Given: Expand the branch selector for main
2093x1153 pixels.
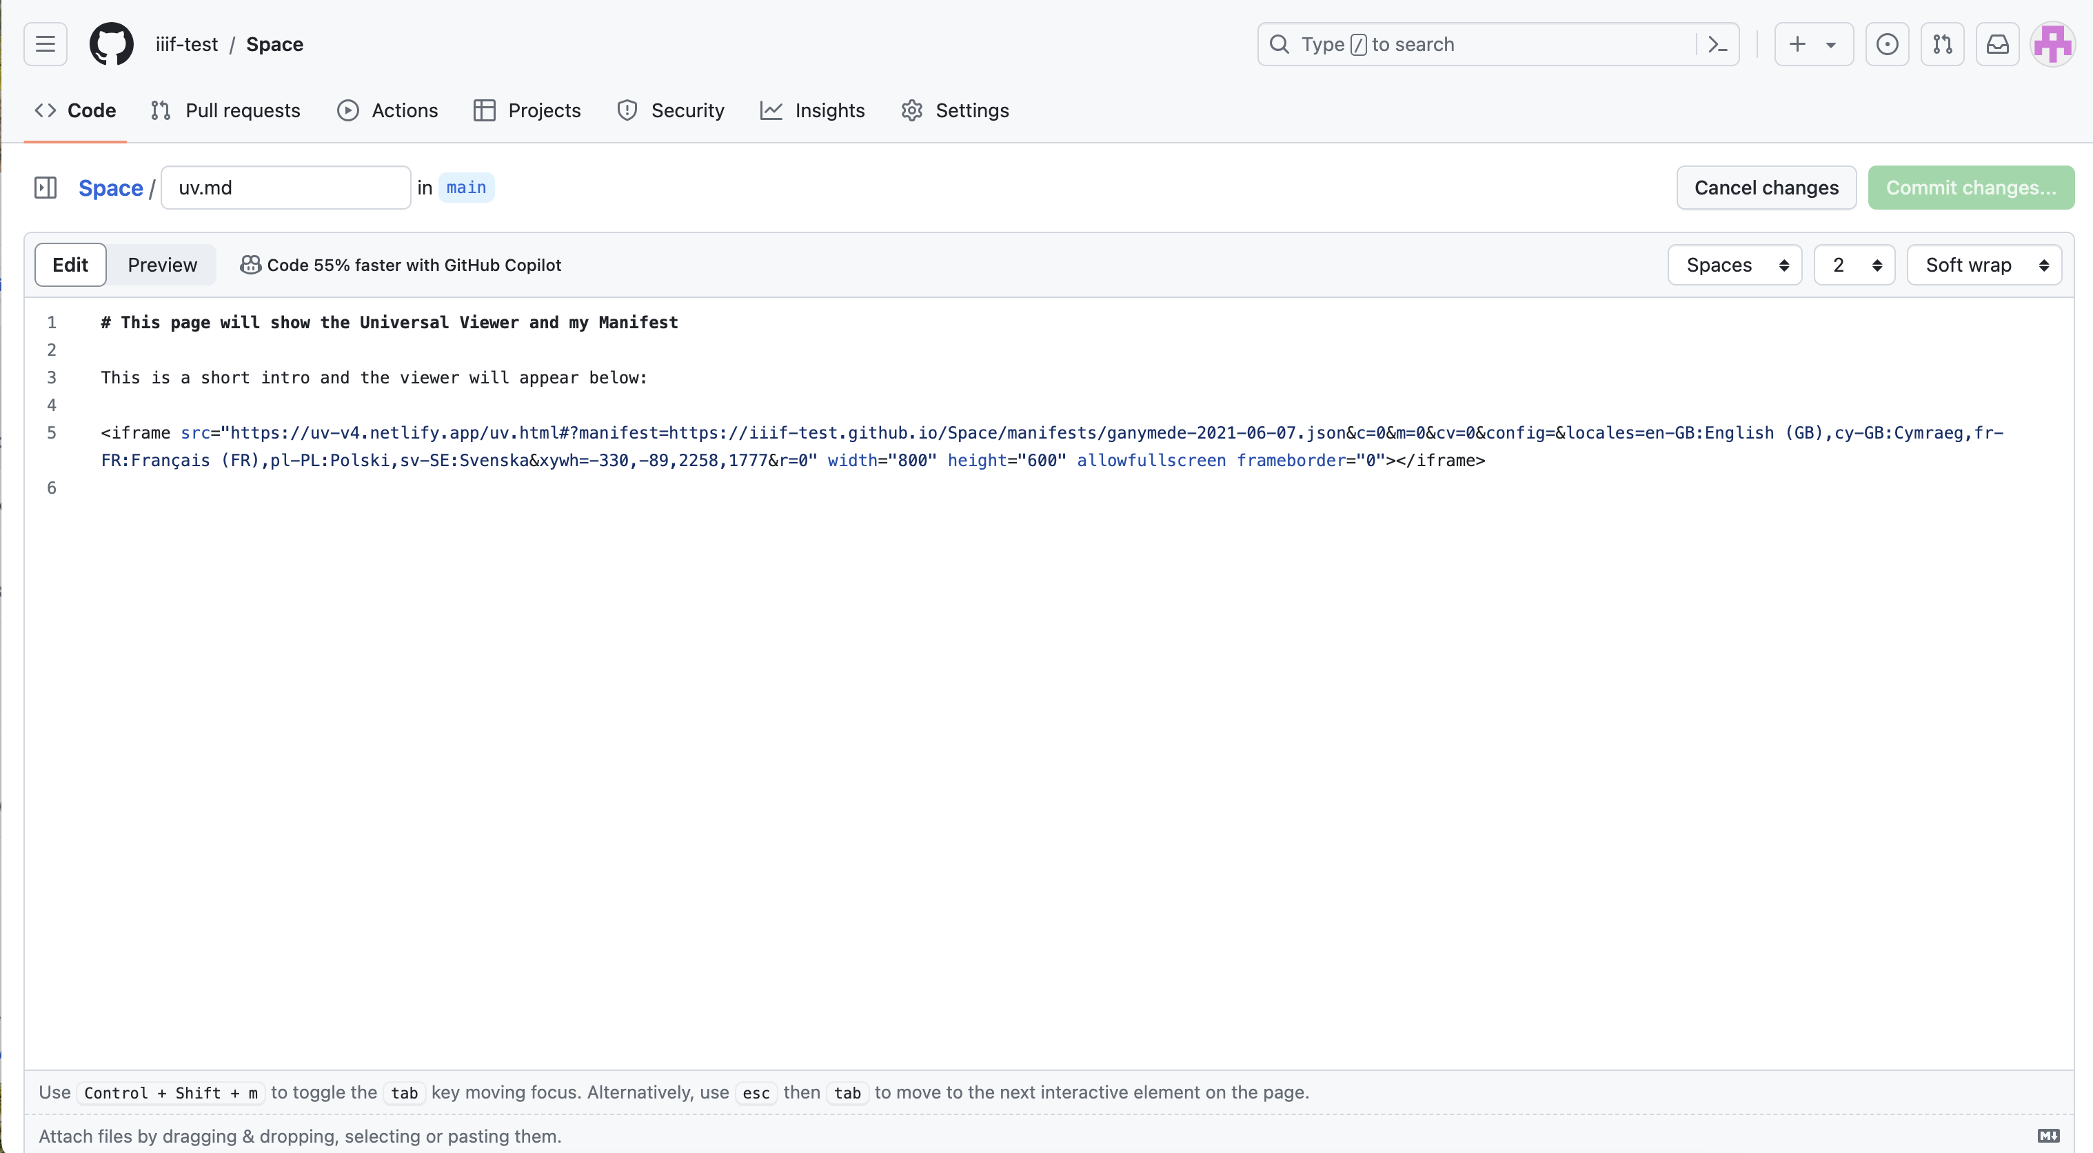Looking at the screenshot, I should pyautogui.click(x=465, y=188).
